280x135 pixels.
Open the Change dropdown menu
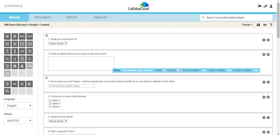(x=247, y=24)
